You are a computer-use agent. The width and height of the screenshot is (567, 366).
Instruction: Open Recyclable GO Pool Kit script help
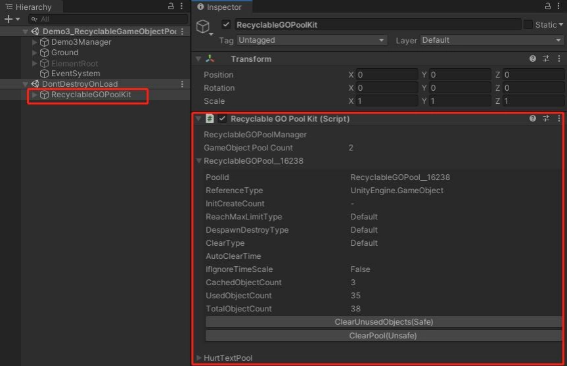(x=533, y=118)
